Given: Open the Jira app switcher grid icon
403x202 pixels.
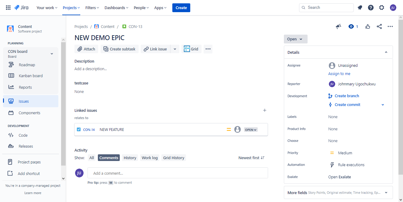Looking at the screenshot, I should [8, 7].
